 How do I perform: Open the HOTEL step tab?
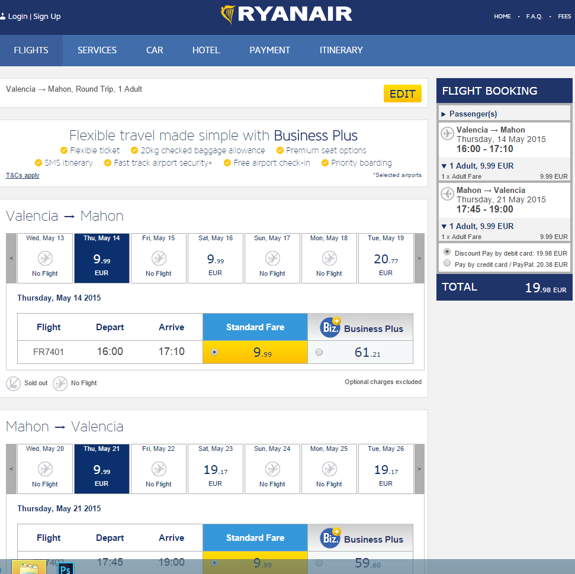click(206, 50)
